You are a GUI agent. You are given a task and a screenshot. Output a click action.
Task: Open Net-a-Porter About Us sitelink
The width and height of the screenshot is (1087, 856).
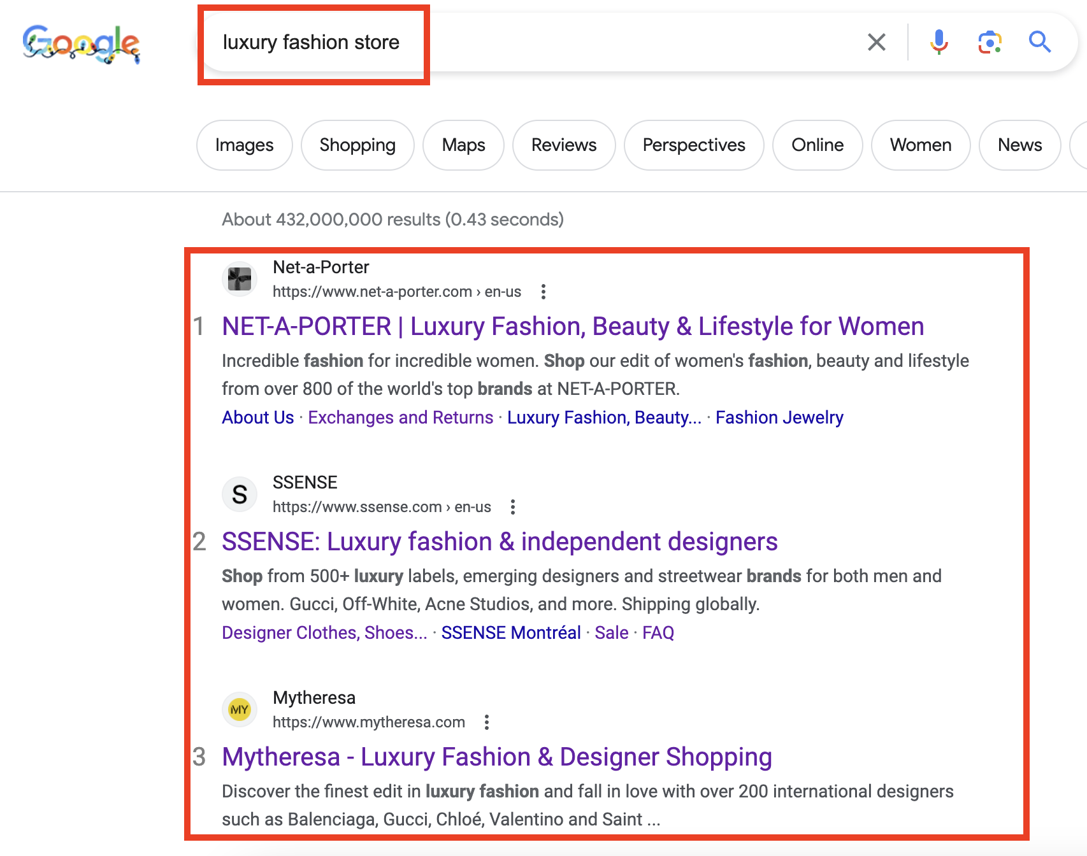[258, 417]
